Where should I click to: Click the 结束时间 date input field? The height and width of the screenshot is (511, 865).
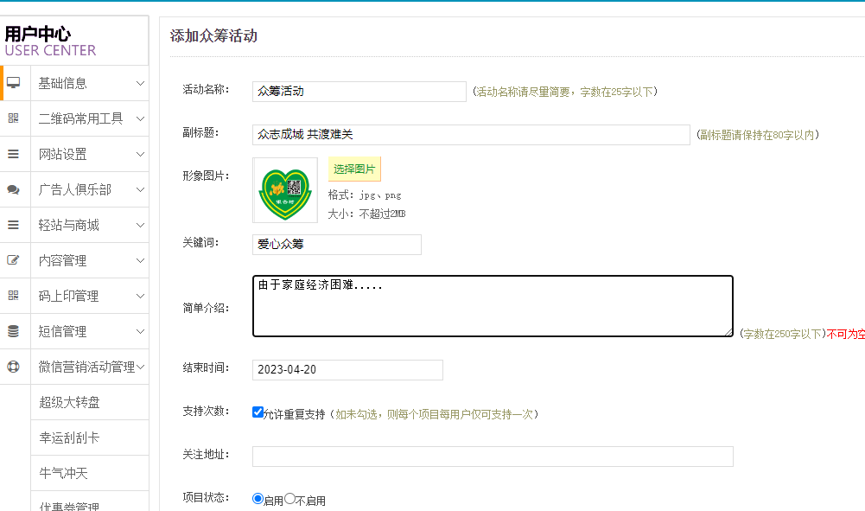coord(347,370)
